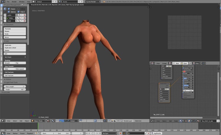Screen dimensions: 221x135
Task: Open the Render menu
Action: click(x=14, y=1)
